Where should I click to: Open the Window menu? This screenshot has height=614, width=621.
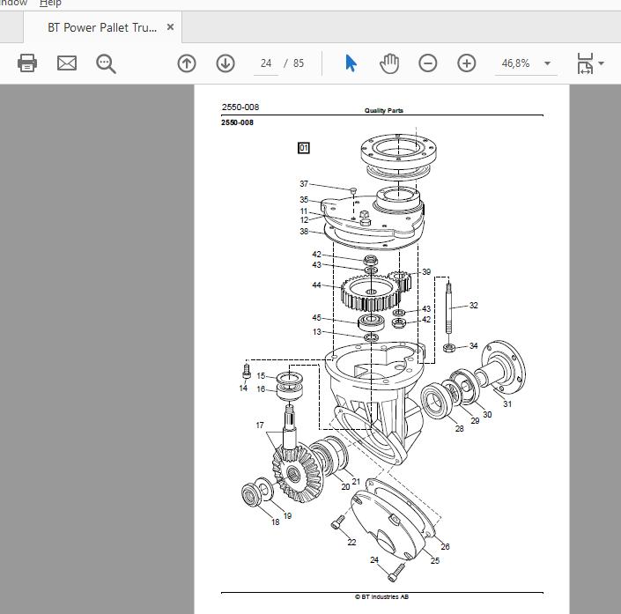[13, 4]
